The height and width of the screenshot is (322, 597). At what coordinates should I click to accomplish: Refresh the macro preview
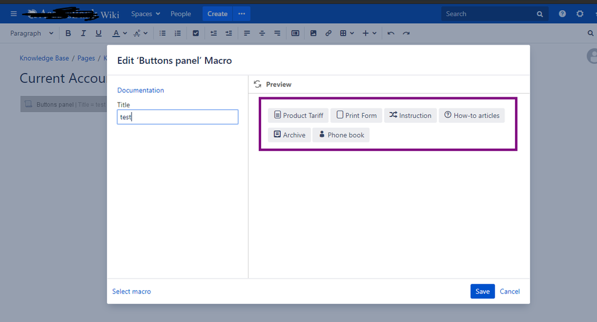click(258, 84)
